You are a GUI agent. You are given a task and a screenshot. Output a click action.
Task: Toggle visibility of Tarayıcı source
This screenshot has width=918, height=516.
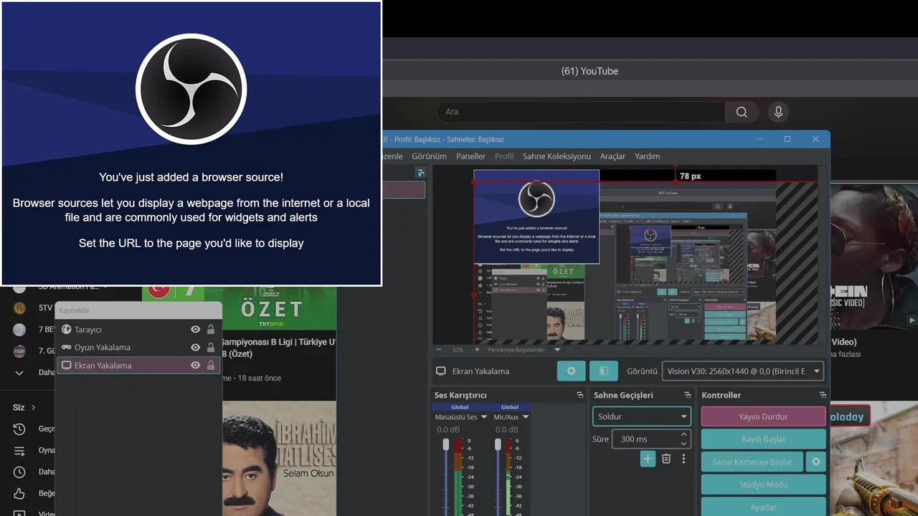coord(195,330)
